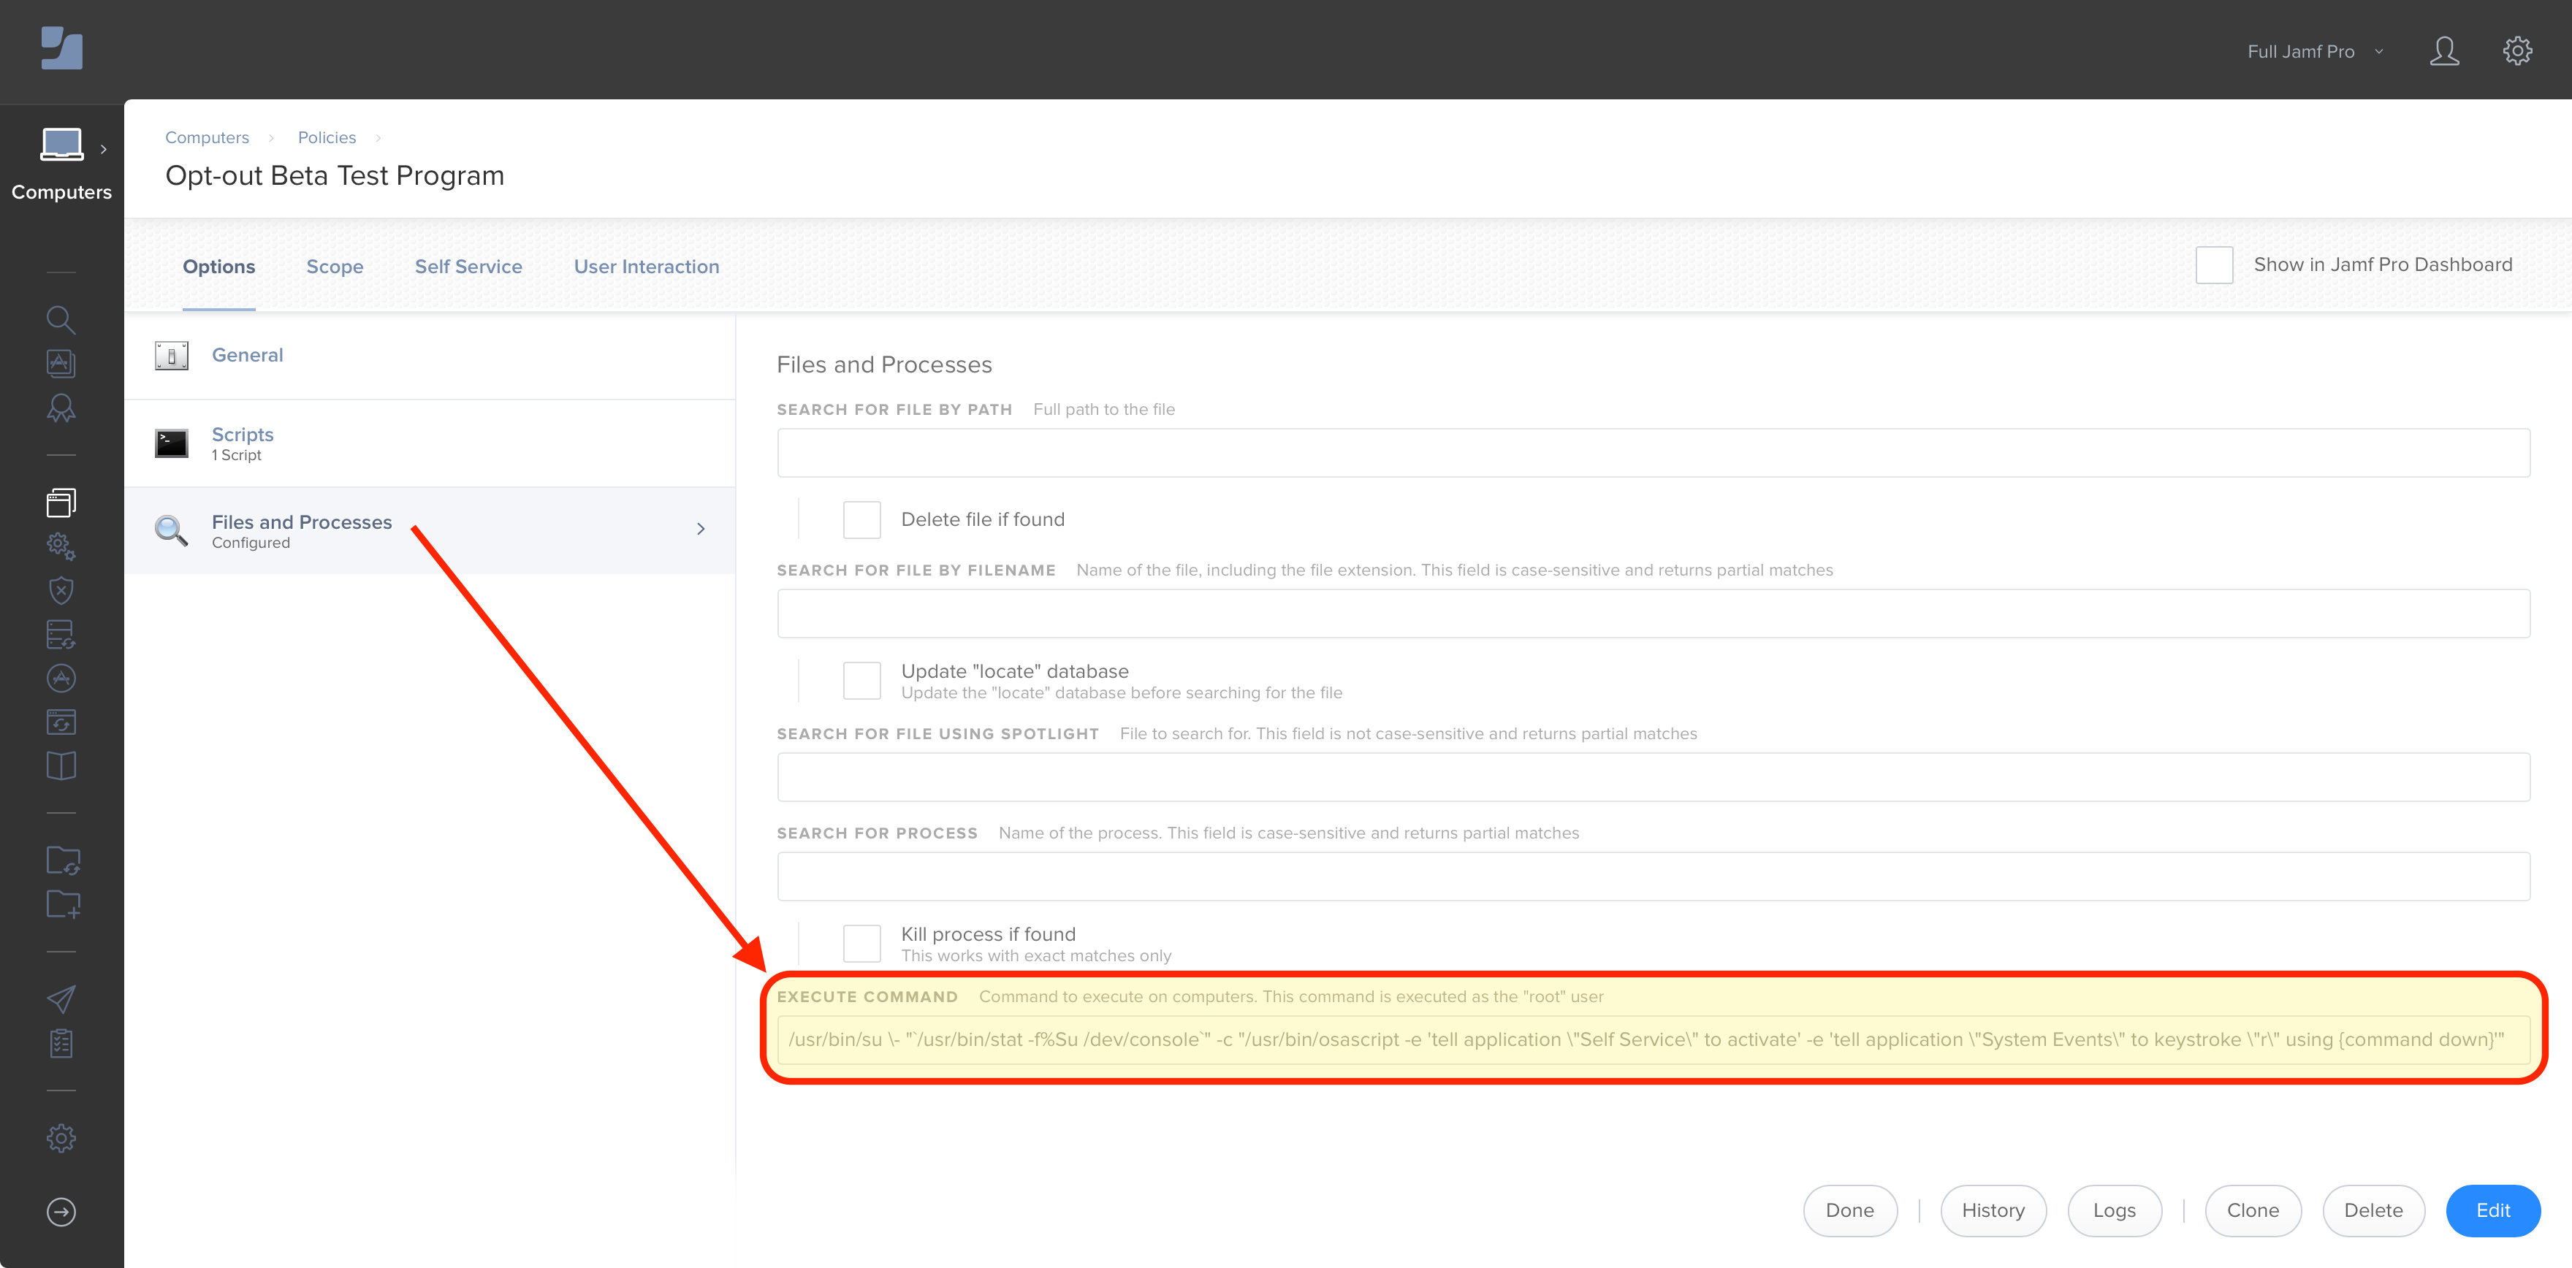Click the Jamf logo icon
This screenshot has width=2572, height=1268.
(61, 48)
